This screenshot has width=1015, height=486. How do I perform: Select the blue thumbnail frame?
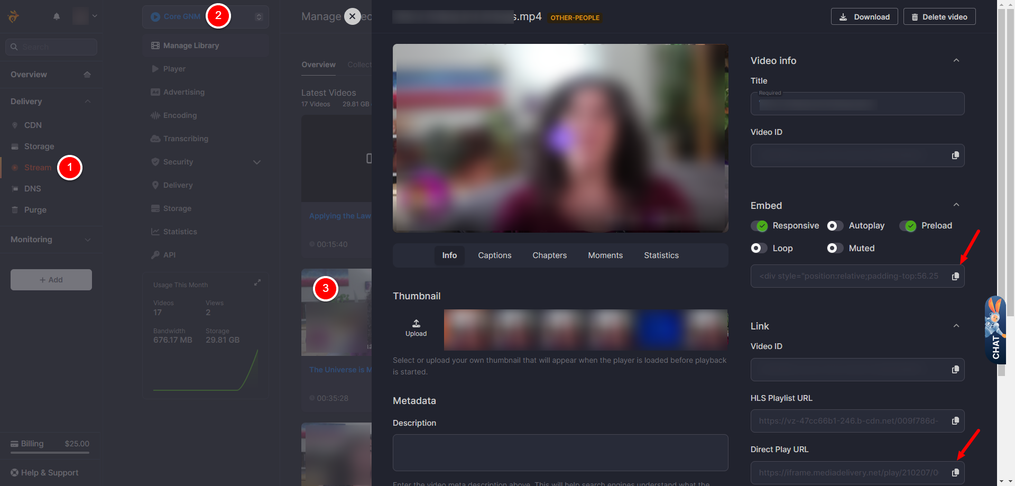coord(660,329)
